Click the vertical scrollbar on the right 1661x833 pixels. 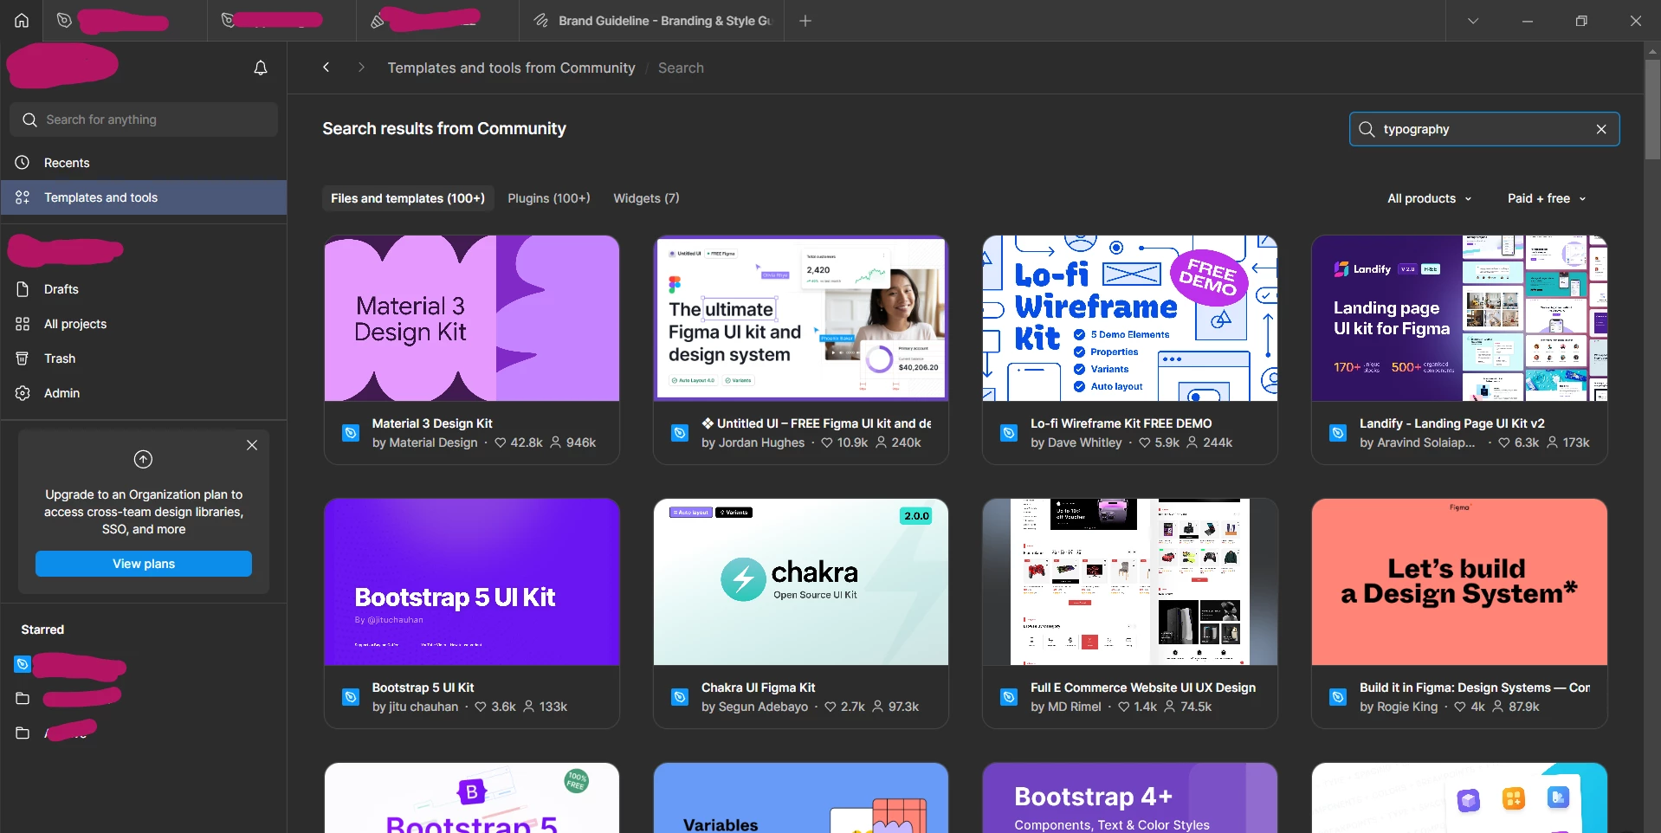point(1652,108)
